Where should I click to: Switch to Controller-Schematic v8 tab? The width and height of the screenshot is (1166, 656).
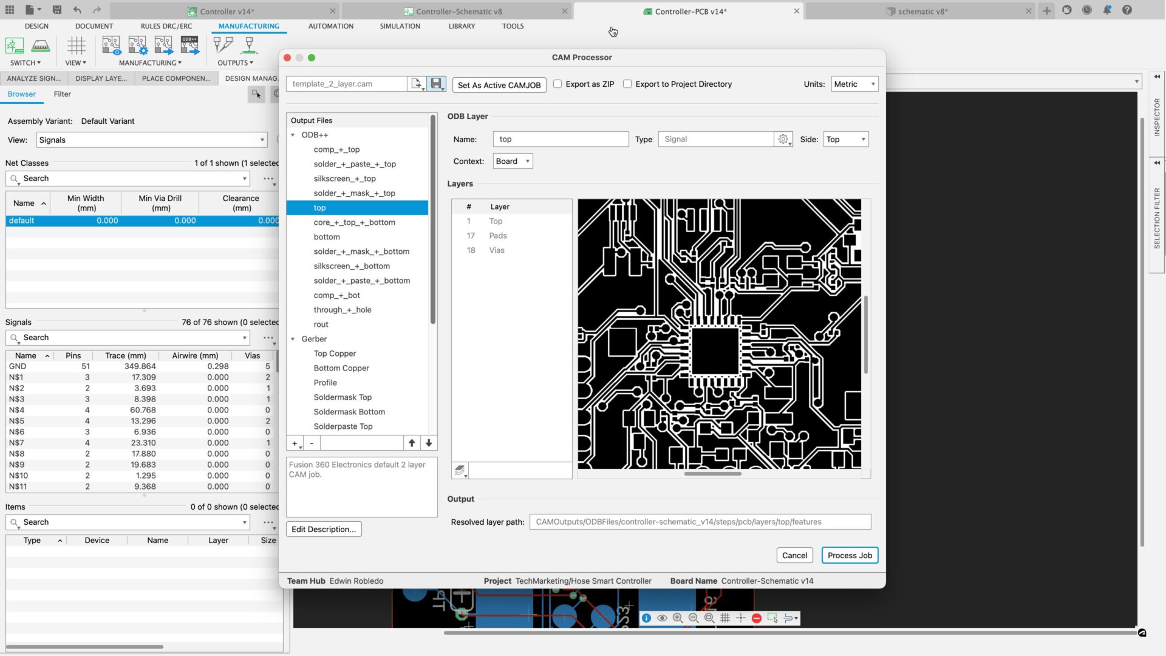tap(459, 11)
